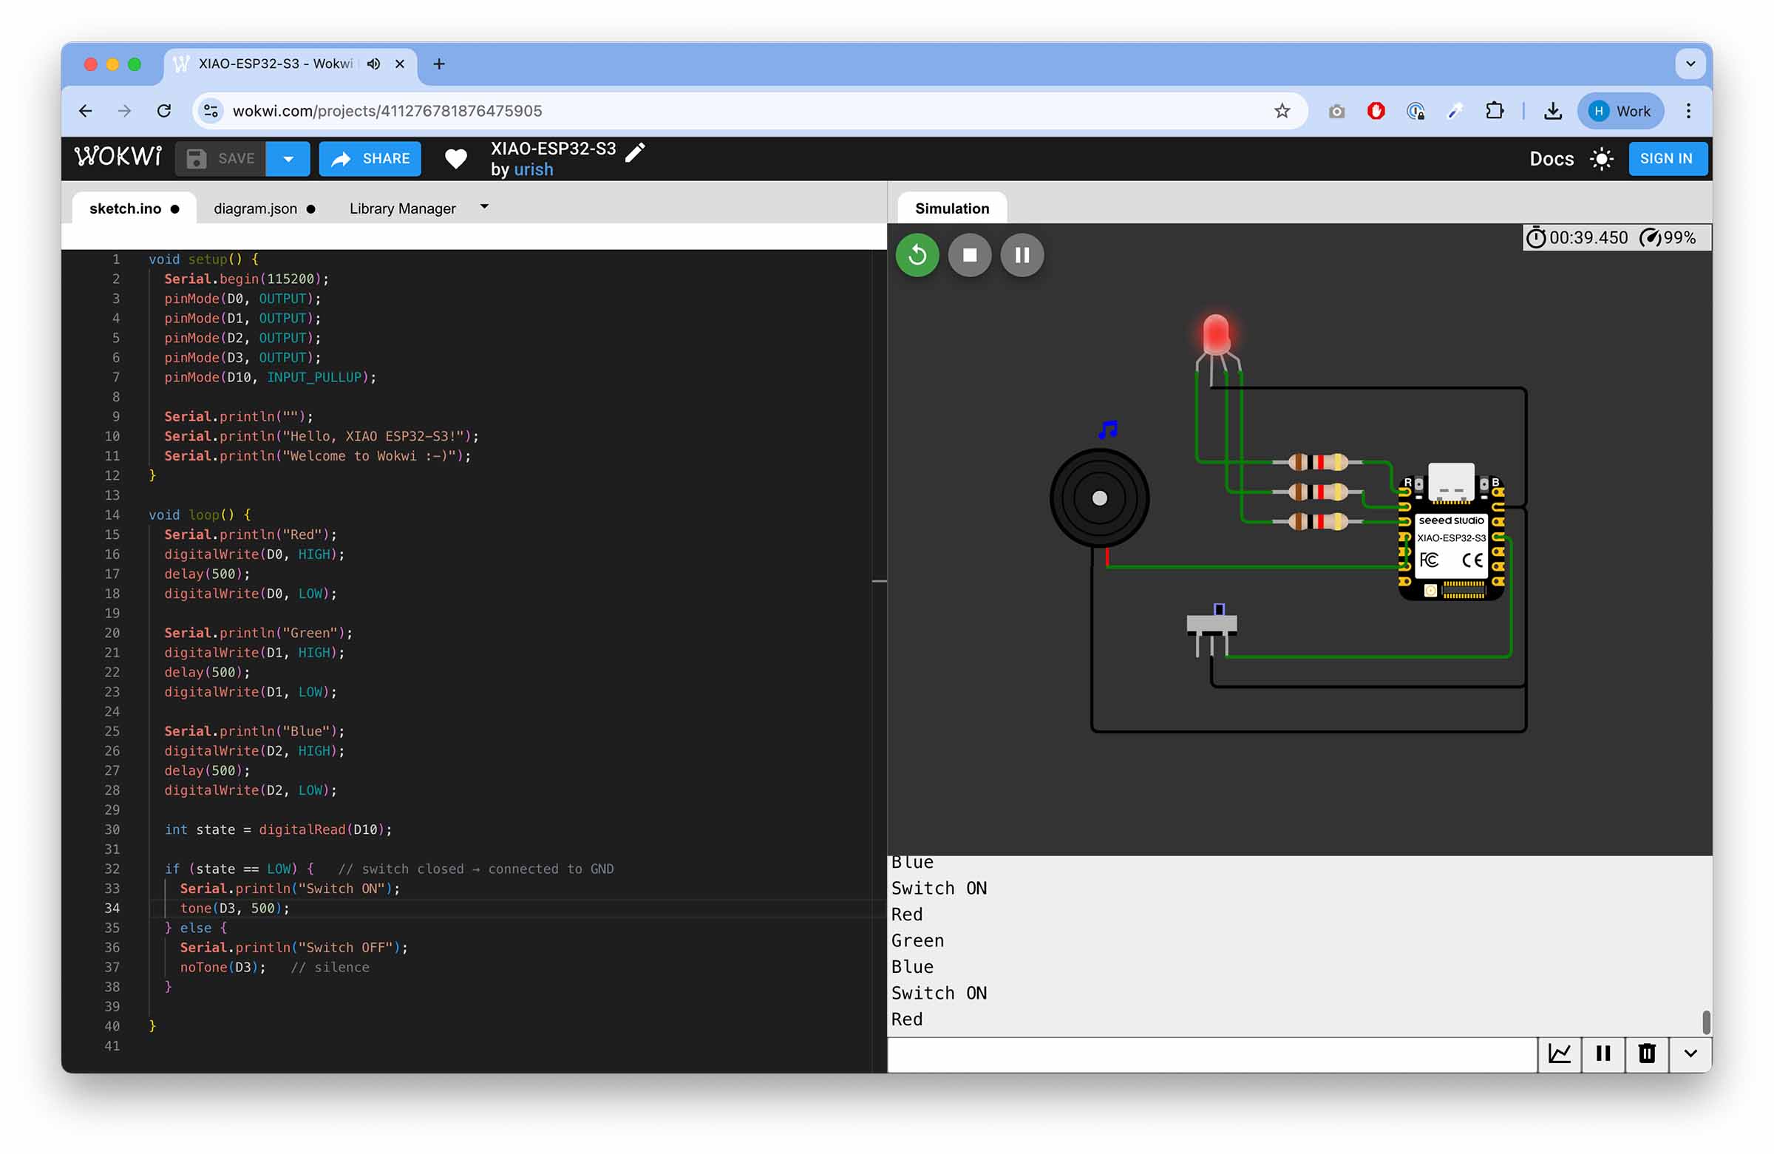Click the SHARE button

tap(370, 159)
